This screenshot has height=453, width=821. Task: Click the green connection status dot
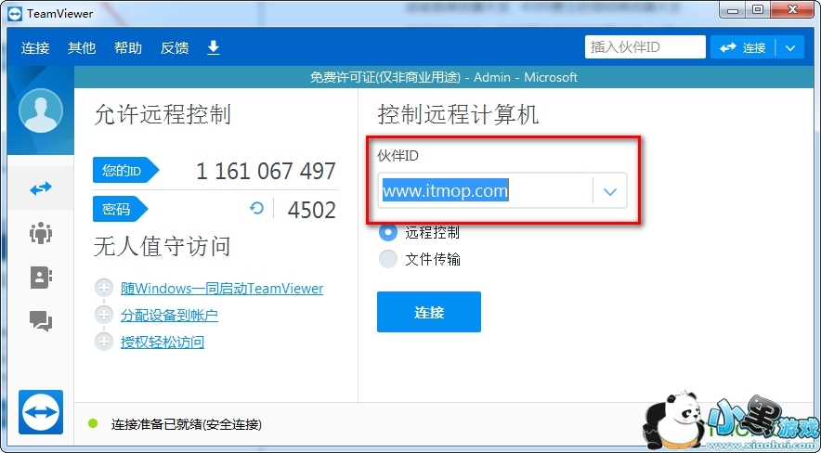(x=93, y=423)
